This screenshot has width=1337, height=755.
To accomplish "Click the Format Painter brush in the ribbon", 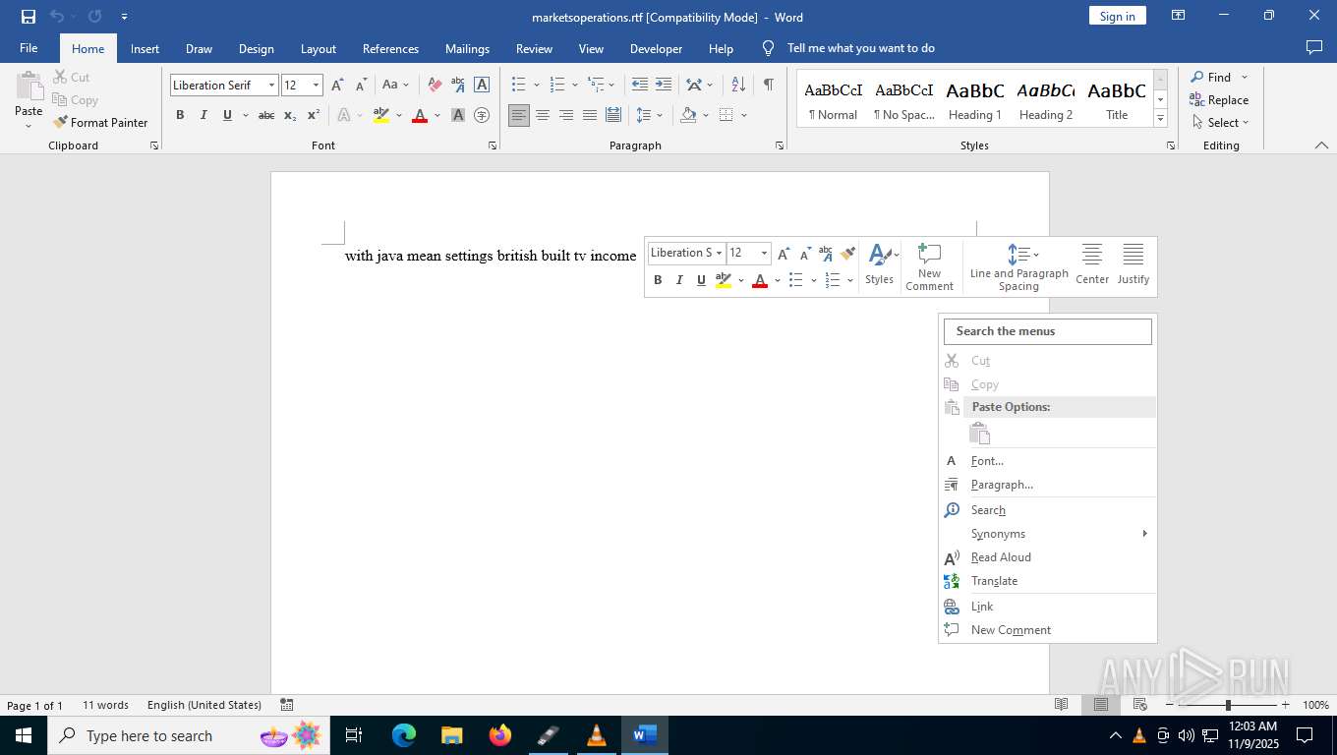I will (100, 123).
